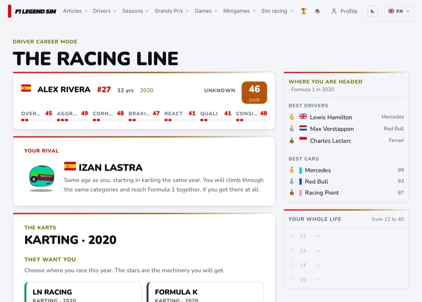This screenshot has width=422, height=302.
Task: Expand the Articles menu
Action: point(75,11)
